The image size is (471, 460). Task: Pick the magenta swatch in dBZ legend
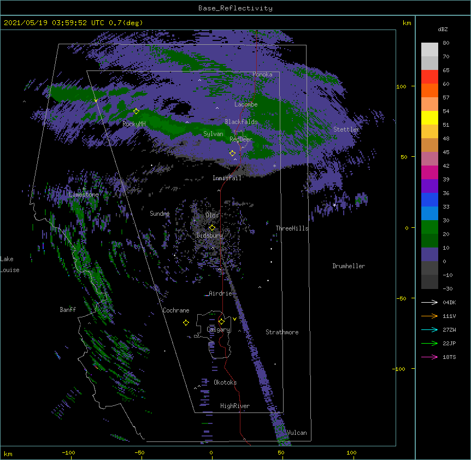coord(429,172)
